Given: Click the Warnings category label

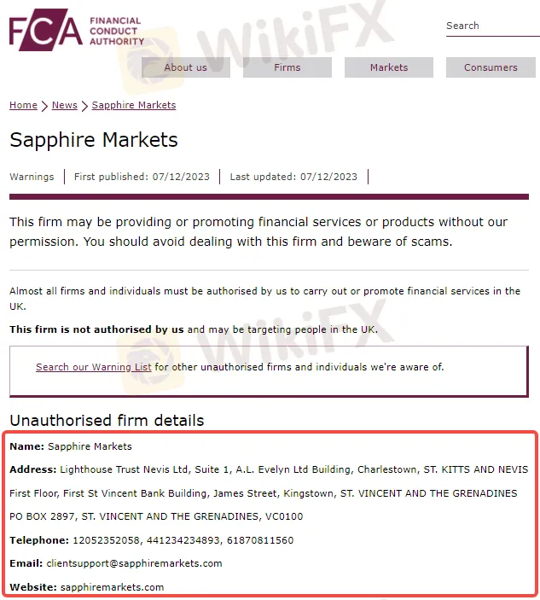Looking at the screenshot, I should click(x=32, y=177).
